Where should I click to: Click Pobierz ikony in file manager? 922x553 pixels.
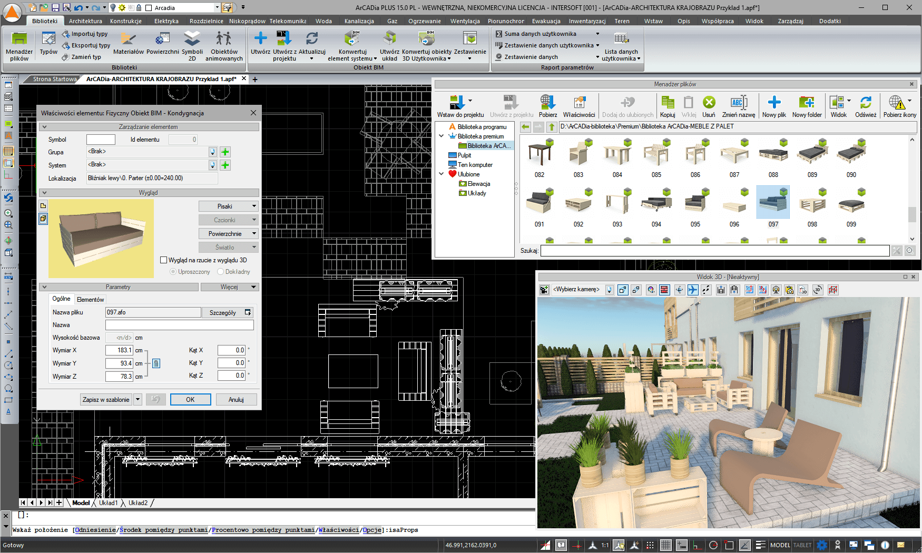[899, 106]
